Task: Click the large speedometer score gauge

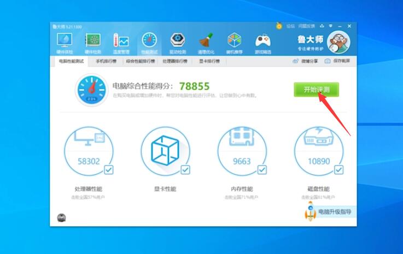Action: tap(91, 90)
